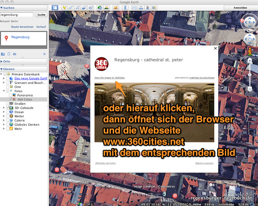Open the matthias-bruckschlegel author link
258x206 pixels.
(x=202, y=78)
